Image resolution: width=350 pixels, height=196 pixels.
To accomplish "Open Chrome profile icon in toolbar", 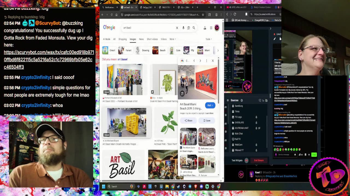I will click(x=216, y=15).
